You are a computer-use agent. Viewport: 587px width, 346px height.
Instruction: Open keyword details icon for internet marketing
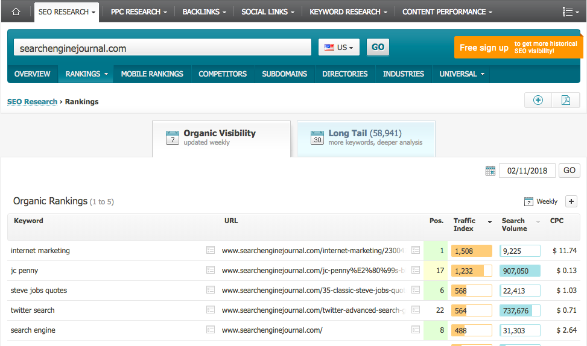(211, 250)
